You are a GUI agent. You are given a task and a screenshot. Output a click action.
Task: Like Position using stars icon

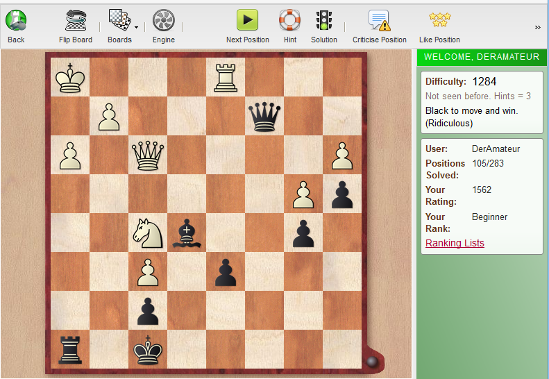[x=439, y=21]
